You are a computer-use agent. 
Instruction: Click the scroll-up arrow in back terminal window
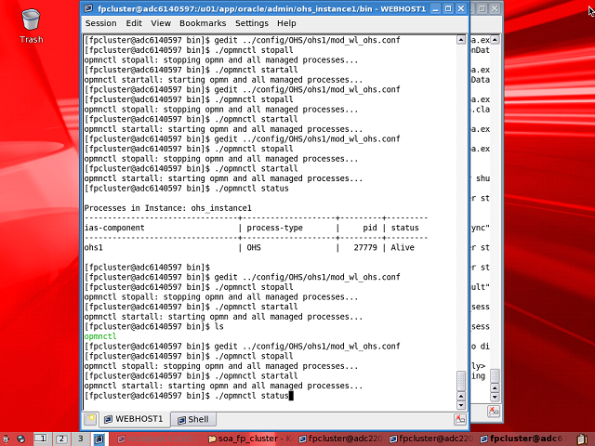(x=495, y=39)
